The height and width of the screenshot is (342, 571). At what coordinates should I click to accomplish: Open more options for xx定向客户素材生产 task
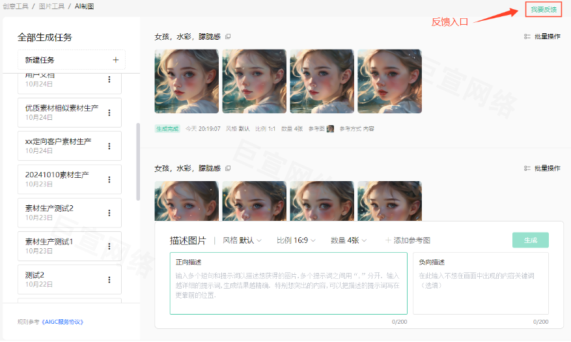109,146
